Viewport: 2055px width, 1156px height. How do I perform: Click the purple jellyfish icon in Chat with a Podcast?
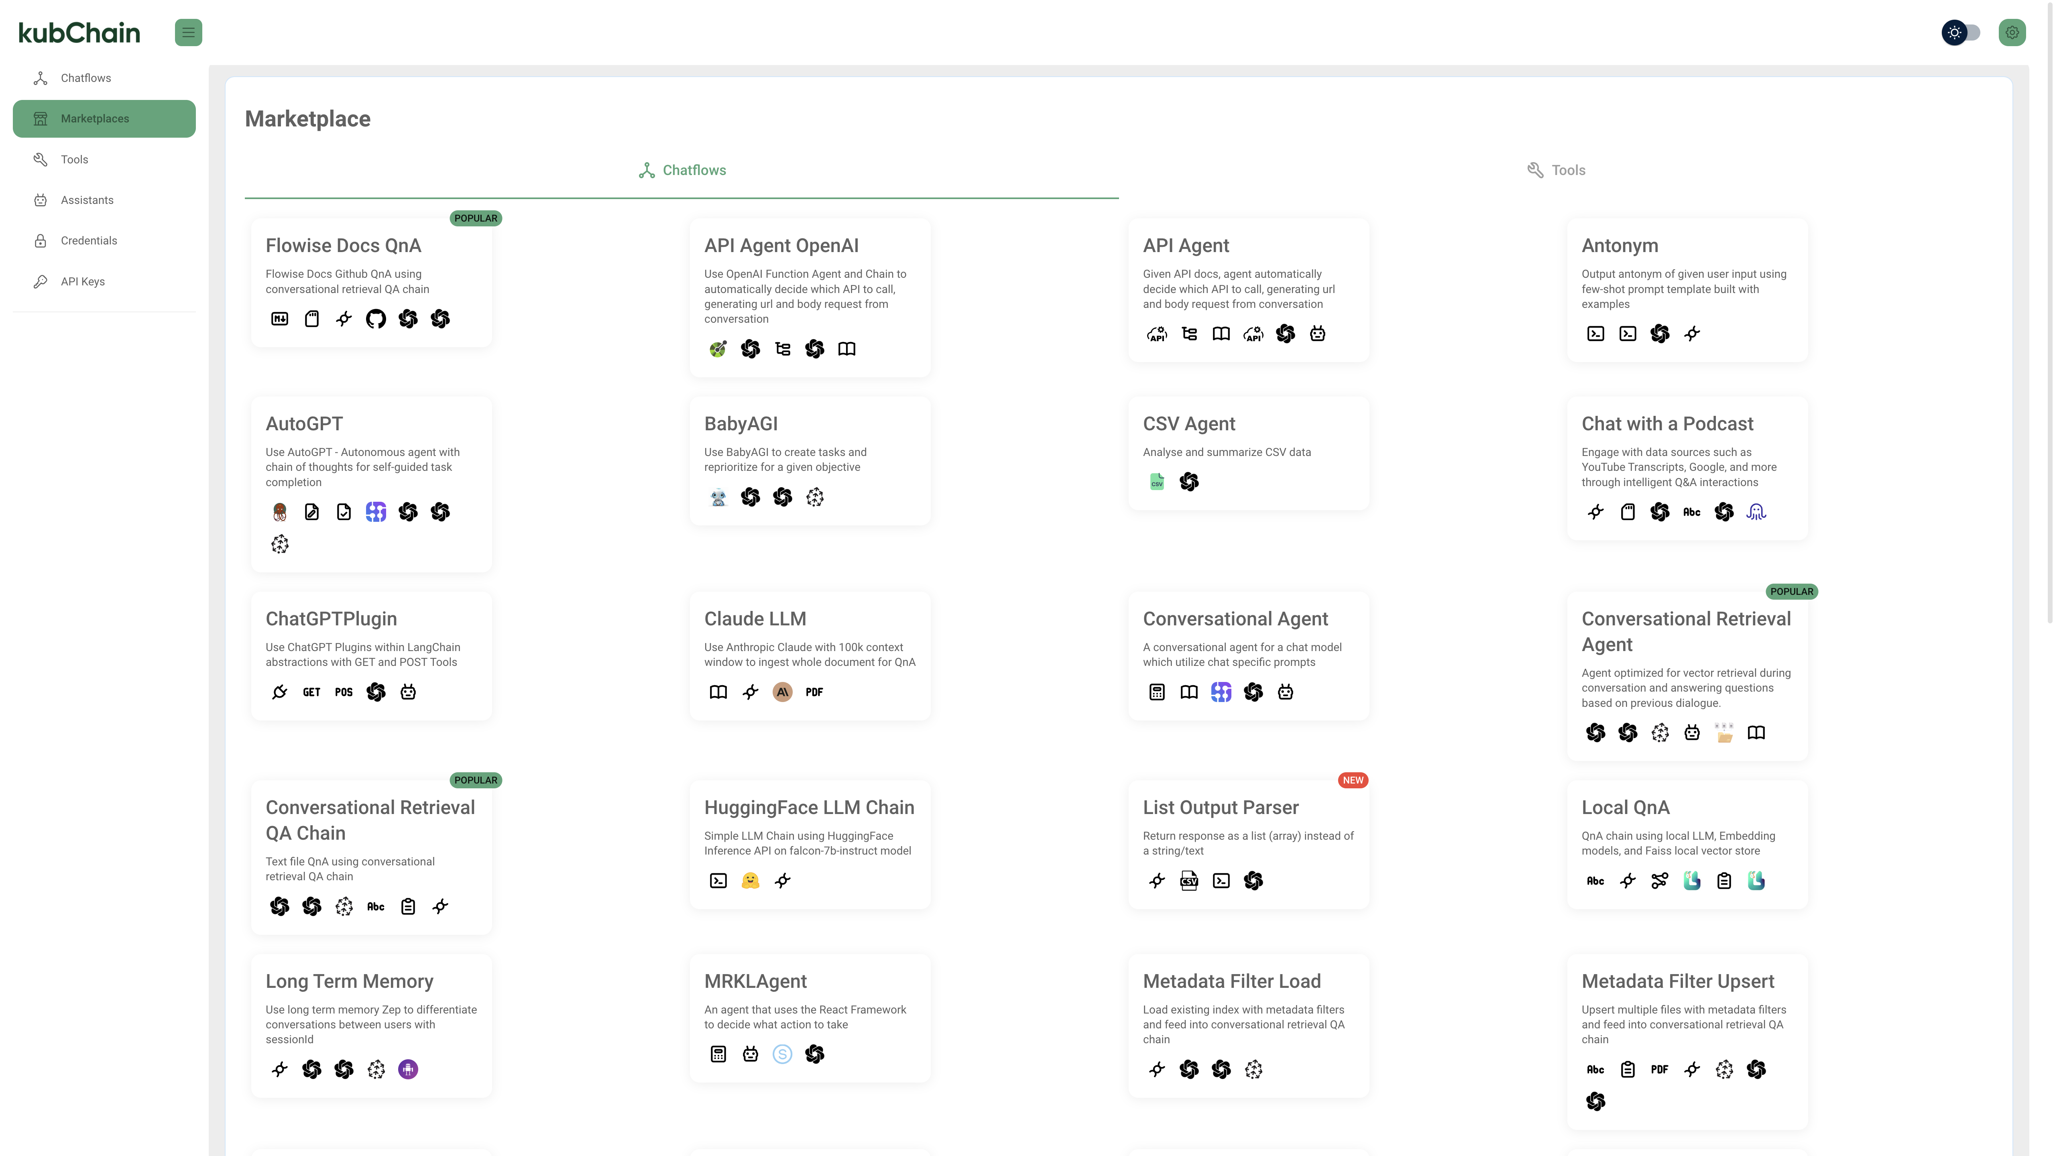(x=1756, y=512)
